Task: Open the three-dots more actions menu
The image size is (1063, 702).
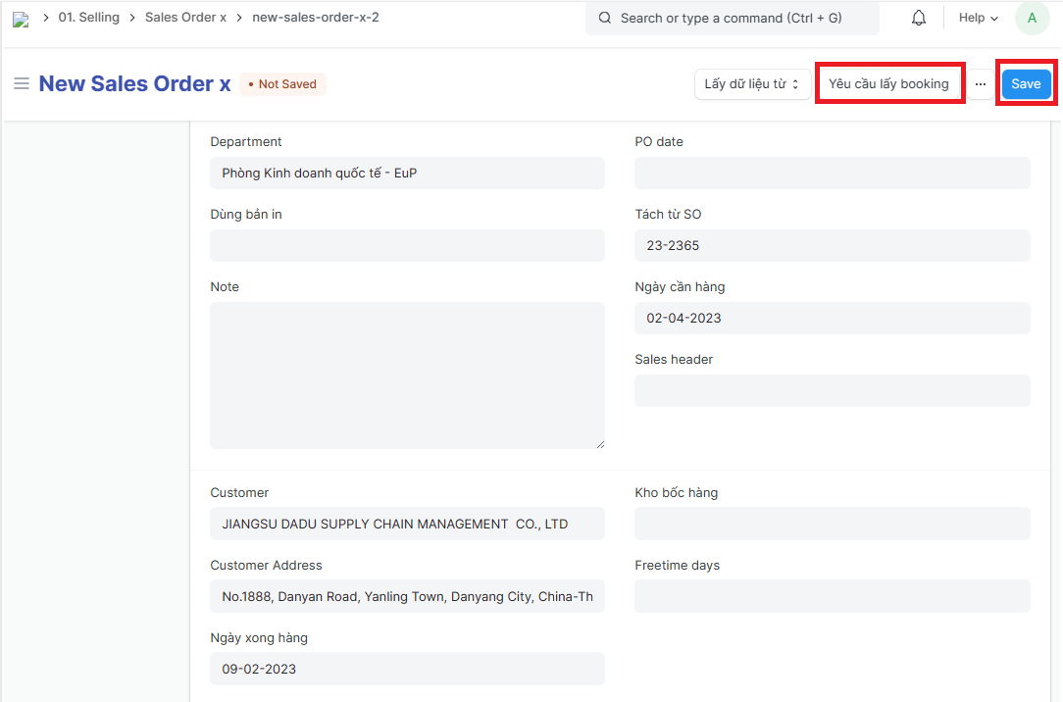Action: pyautogui.click(x=980, y=84)
